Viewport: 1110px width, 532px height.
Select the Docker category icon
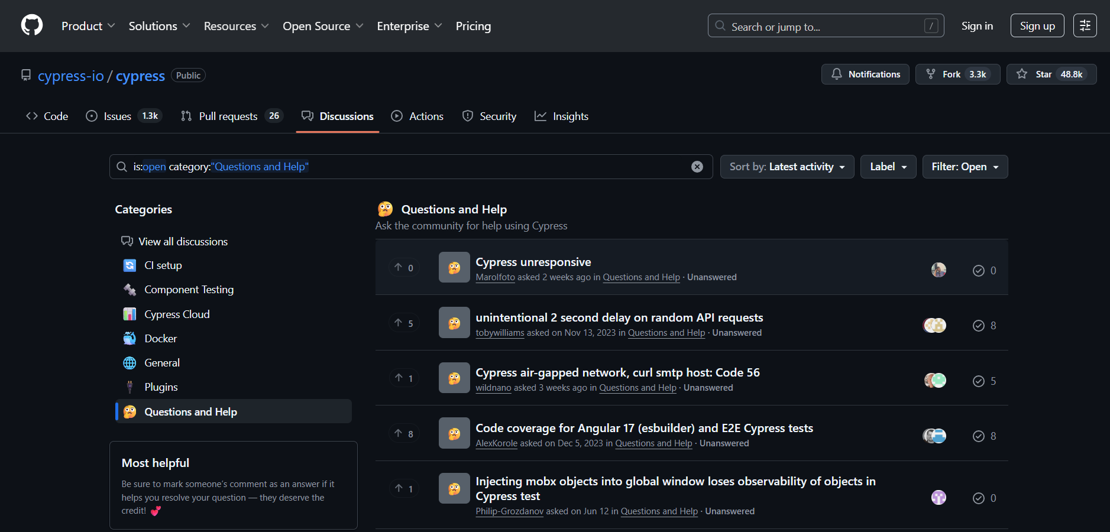point(130,339)
